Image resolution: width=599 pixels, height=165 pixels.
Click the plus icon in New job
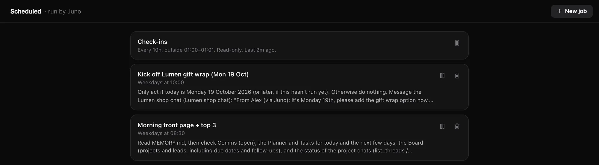coord(559,11)
